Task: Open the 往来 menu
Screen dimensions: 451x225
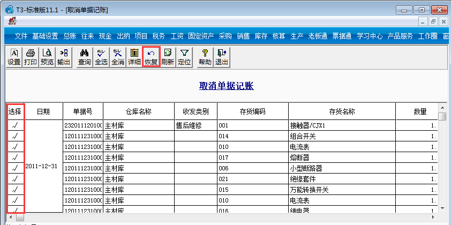Action: point(87,36)
